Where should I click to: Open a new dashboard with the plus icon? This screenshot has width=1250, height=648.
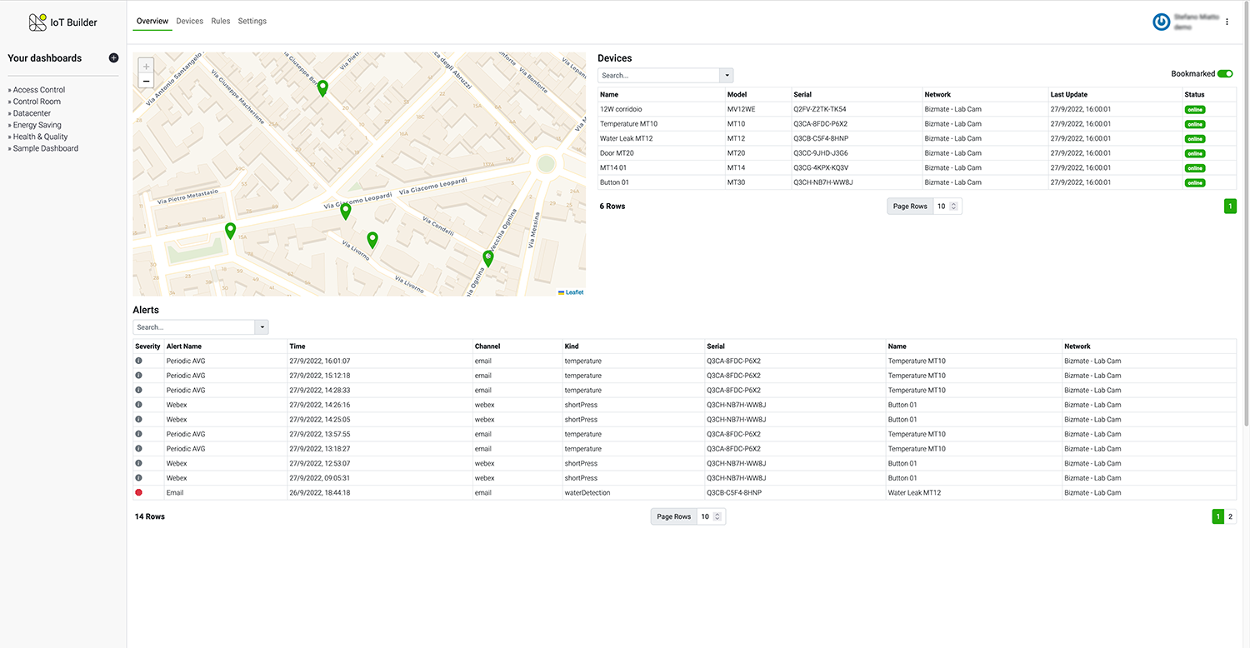(113, 57)
